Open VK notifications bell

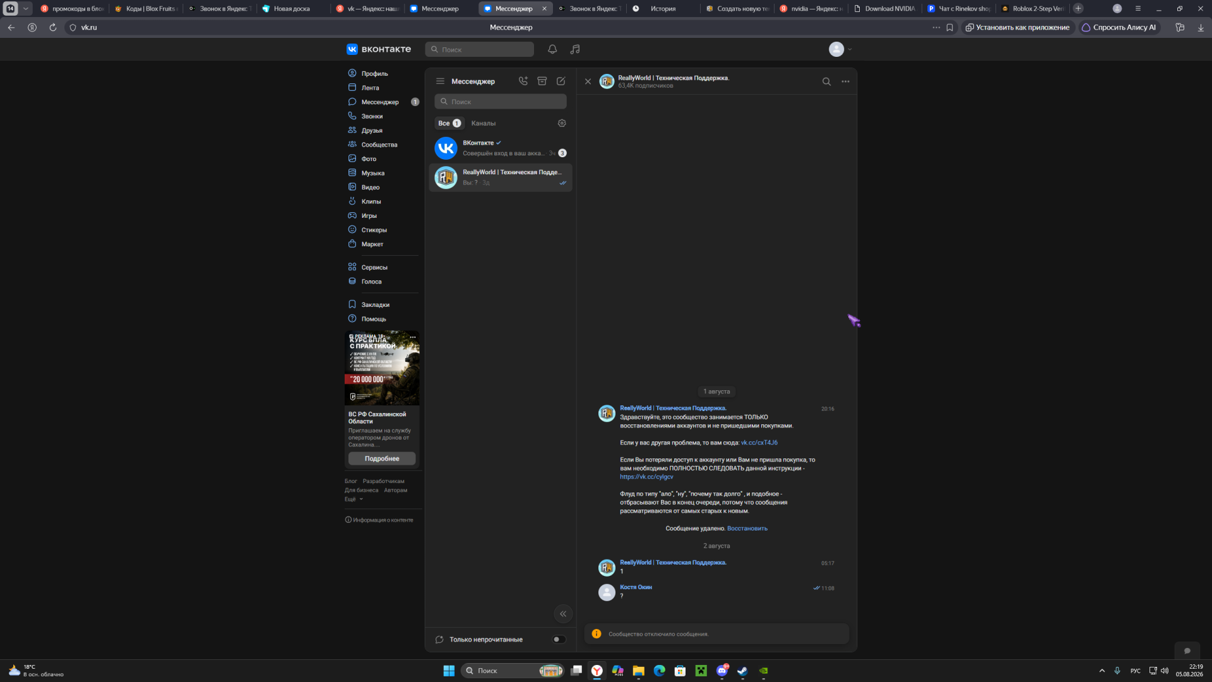pos(552,49)
